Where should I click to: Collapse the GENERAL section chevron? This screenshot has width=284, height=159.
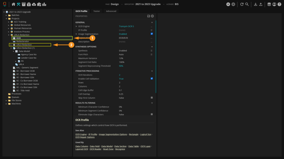click(152, 23)
